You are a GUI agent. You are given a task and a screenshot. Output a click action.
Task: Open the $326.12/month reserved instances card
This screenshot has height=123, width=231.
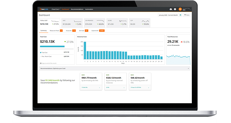coord(115,81)
